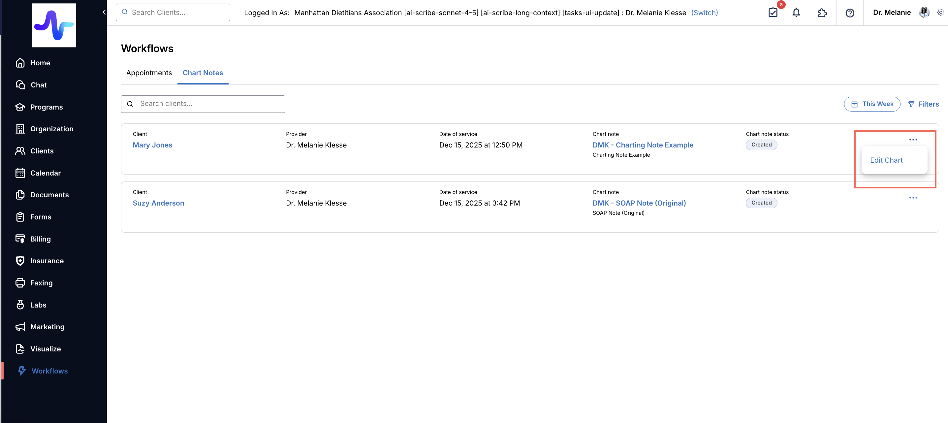The width and height of the screenshot is (948, 423).
Task: Open DMK - SOAP Note (Original) chart note
Action: click(x=639, y=203)
